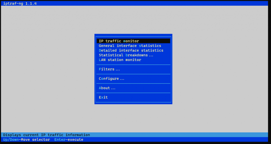271x144 pixels.
Task: Open General interface statistics
Action: click(130, 46)
